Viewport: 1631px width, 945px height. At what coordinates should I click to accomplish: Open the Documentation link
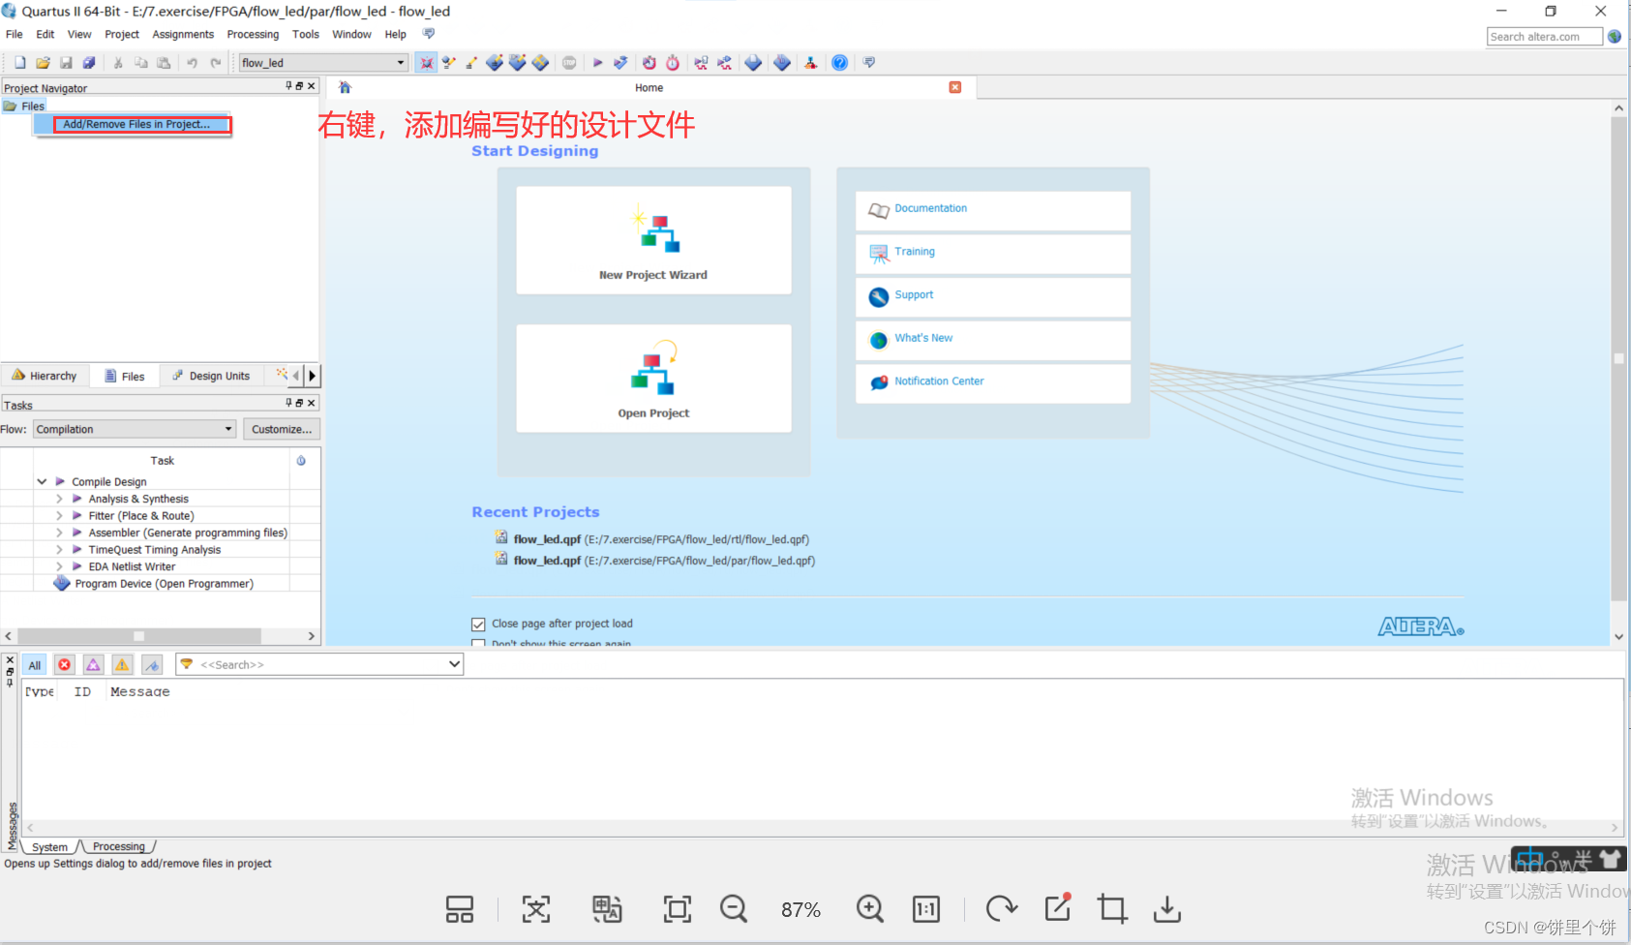(x=930, y=208)
